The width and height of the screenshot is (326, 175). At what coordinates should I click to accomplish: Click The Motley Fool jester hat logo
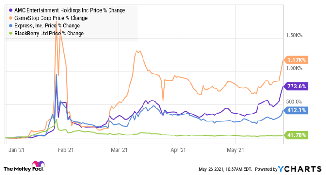point(38,164)
